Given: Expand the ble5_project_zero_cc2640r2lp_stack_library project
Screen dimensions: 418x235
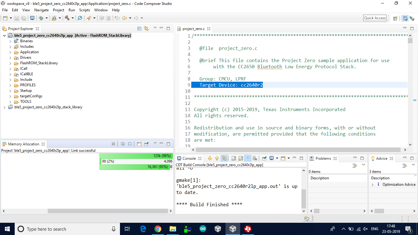Looking at the screenshot, I should tap(4, 107).
